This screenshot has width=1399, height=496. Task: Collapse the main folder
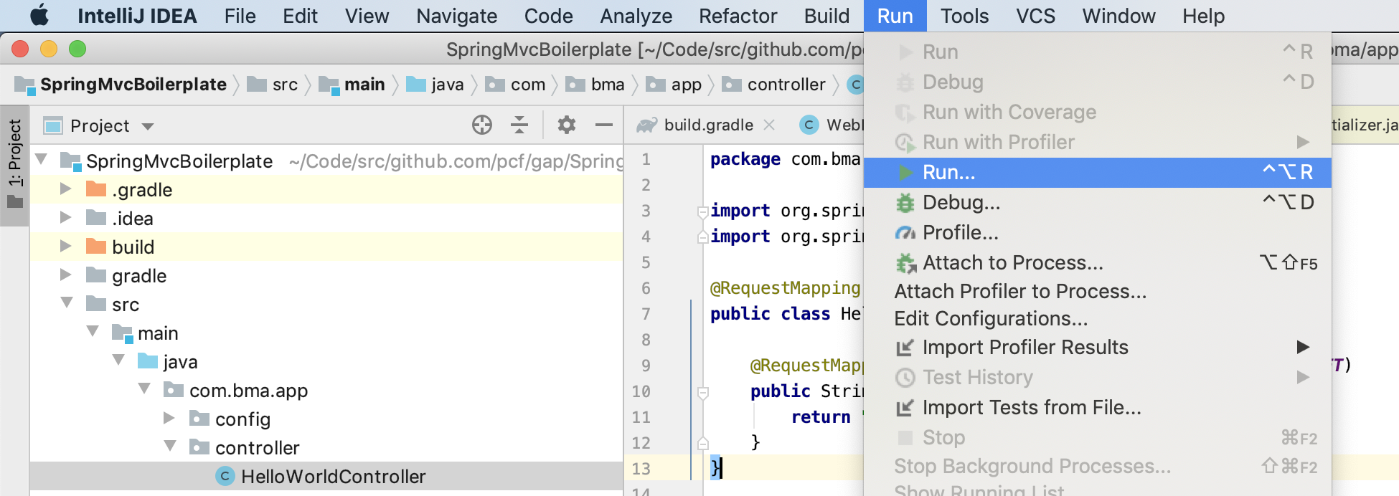click(93, 331)
